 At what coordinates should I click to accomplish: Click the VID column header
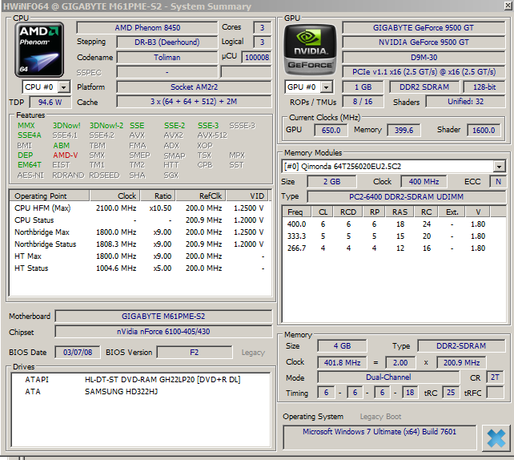click(x=247, y=196)
